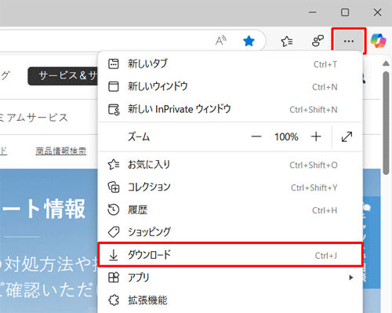Decrease zoom with the minus button
The image size is (392, 313).
pos(256,136)
